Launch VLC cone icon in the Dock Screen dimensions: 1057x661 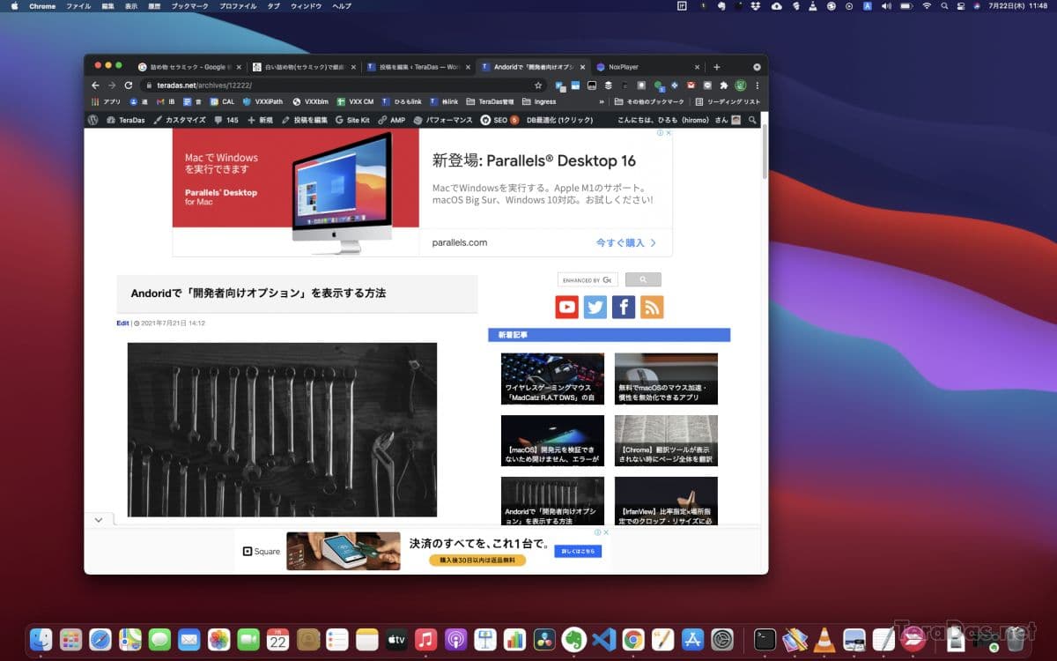tap(824, 639)
